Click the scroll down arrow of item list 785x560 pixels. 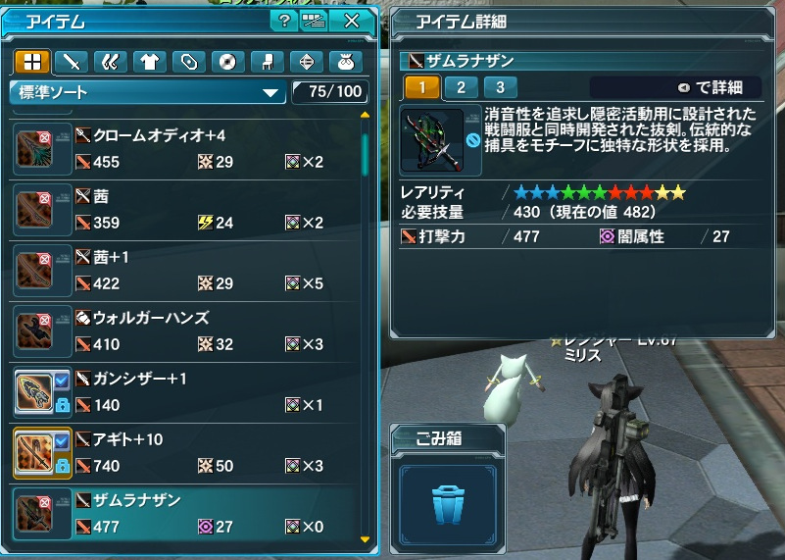coord(365,539)
